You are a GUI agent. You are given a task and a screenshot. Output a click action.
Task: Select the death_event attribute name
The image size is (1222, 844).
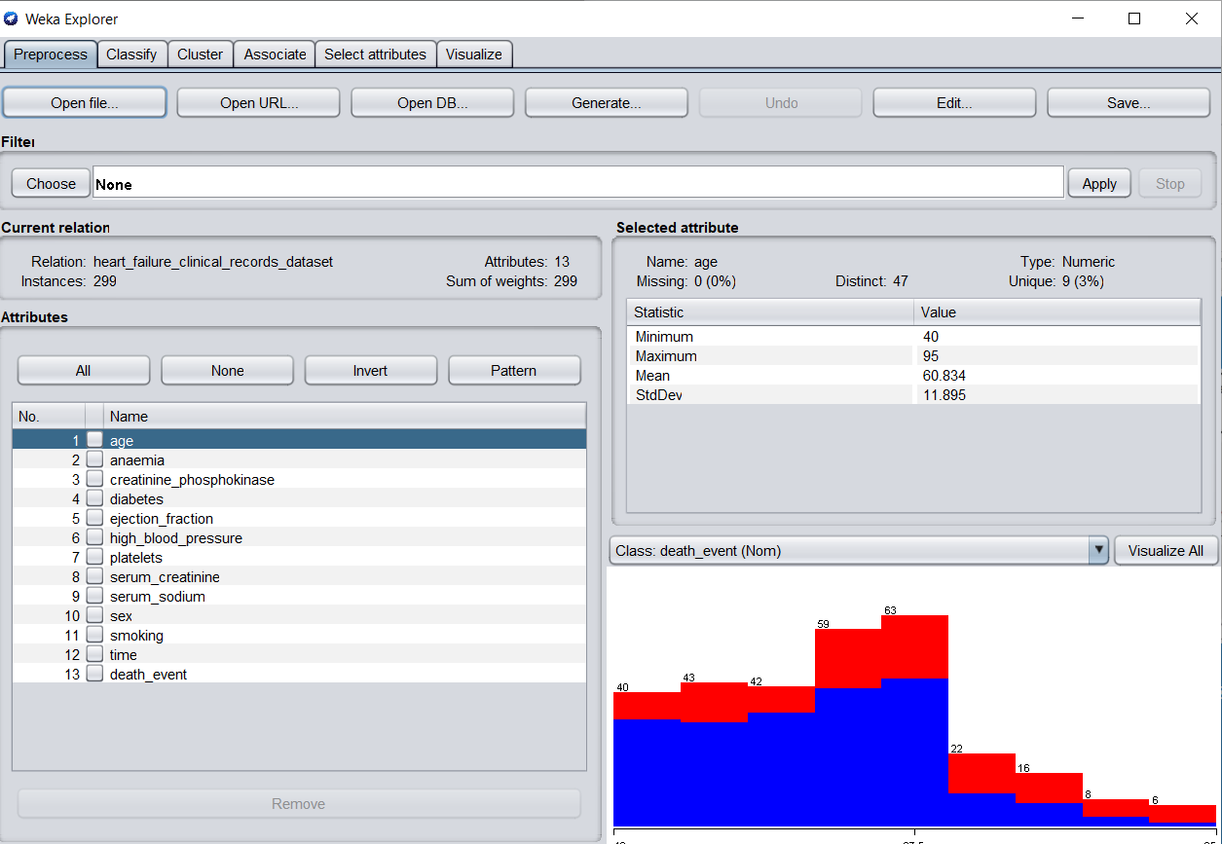[148, 674]
